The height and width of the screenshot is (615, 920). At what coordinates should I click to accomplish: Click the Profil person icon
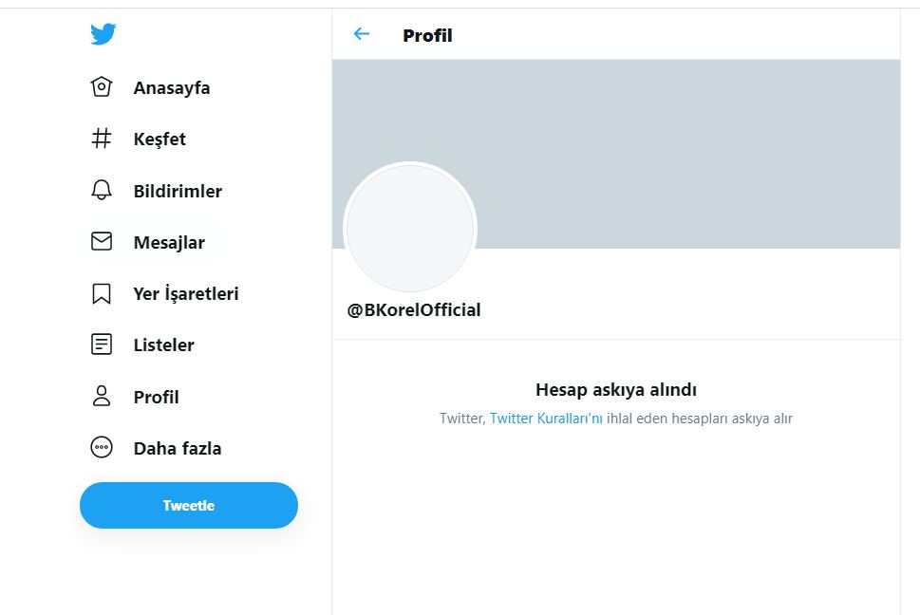click(x=102, y=397)
